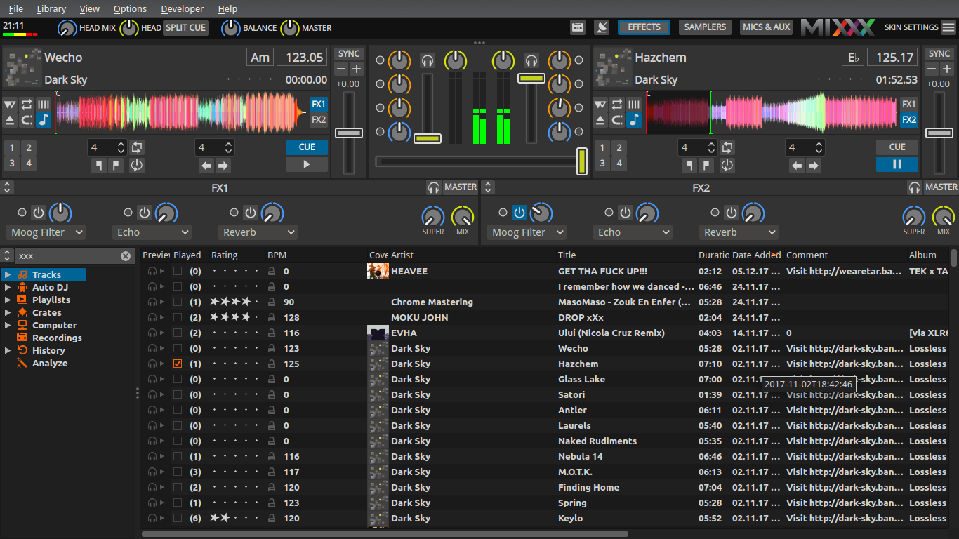The image size is (959, 539).
Task: Sort the track table by BPM column
Action: coord(277,255)
